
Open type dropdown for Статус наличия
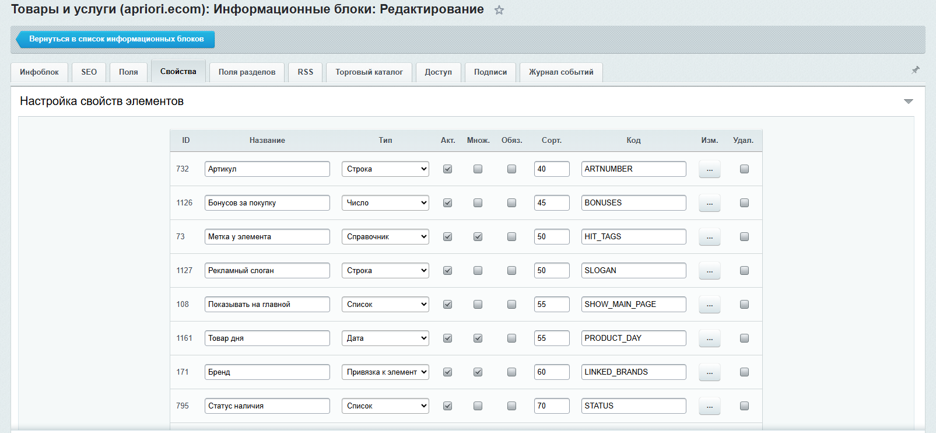pyautogui.click(x=385, y=406)
